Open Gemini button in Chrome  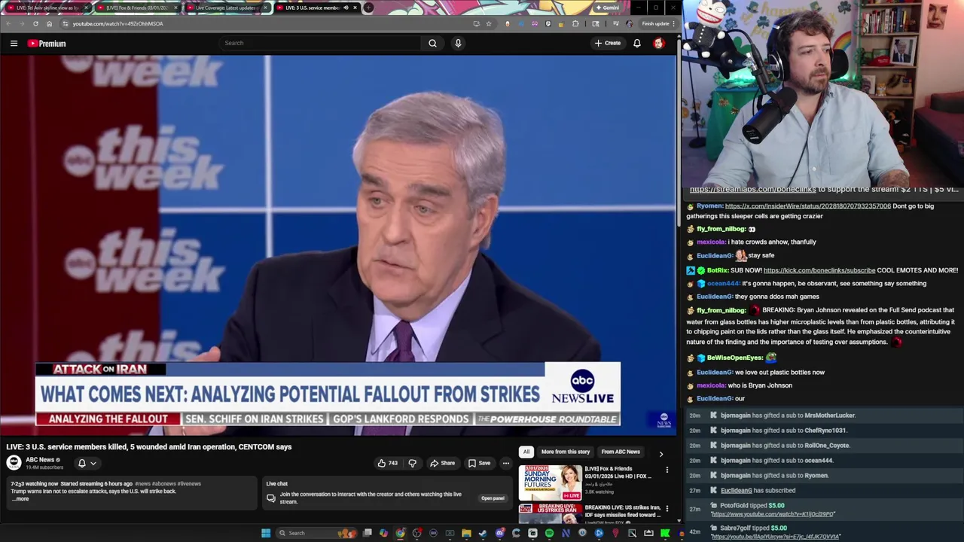(607, 8)
